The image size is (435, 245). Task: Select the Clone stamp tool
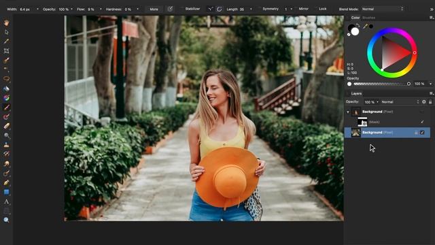click(x=6, y=145)
